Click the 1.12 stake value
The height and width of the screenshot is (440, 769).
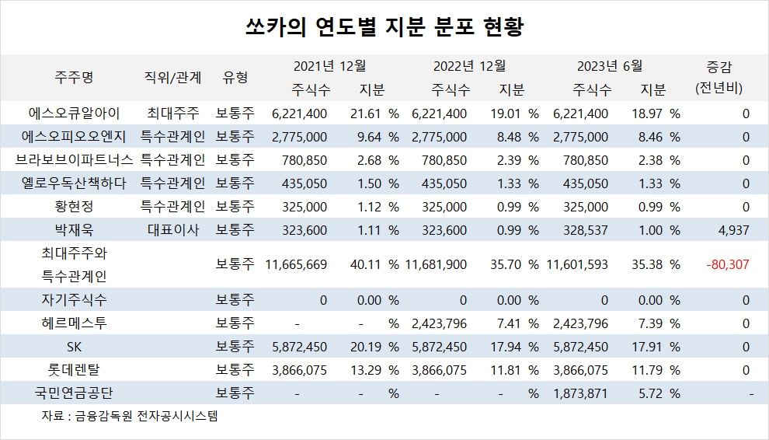(x=369, y=208)
